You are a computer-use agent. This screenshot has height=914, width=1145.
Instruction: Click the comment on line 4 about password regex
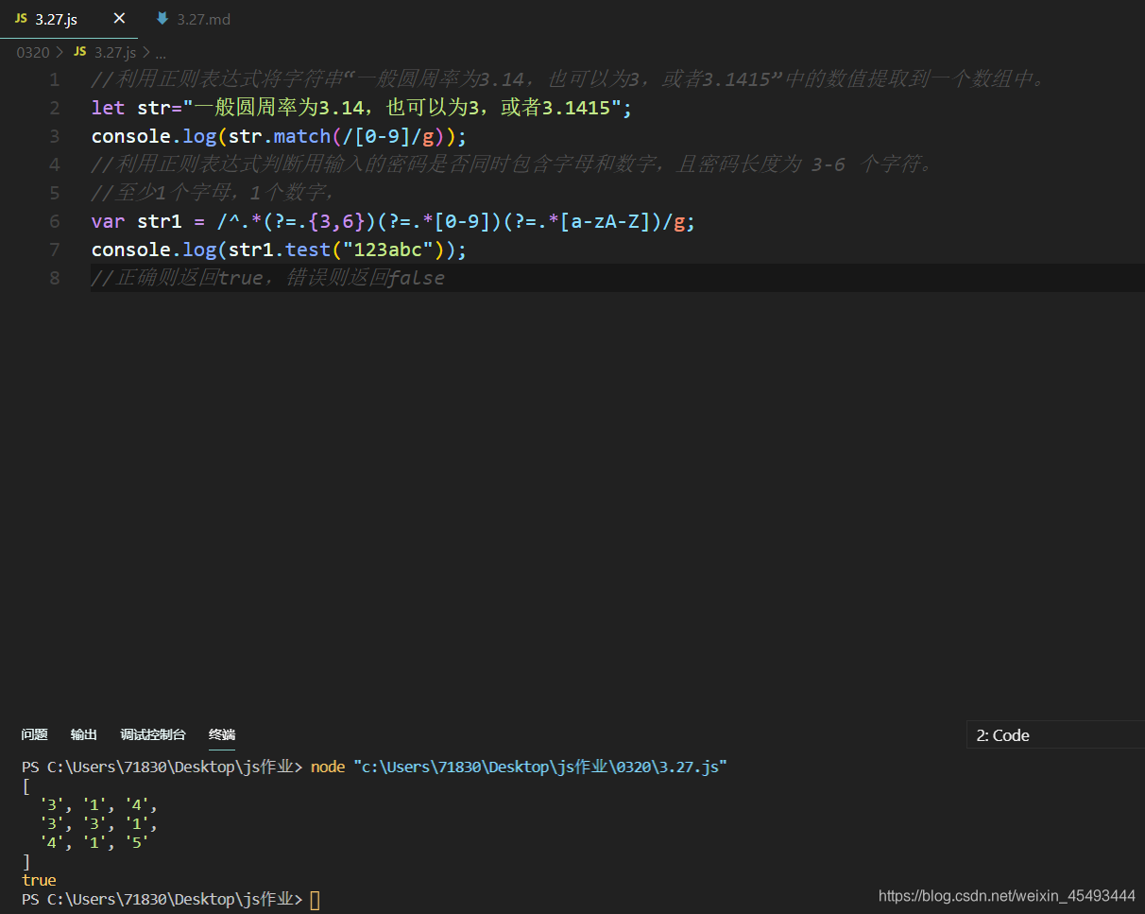pos(513,164)
